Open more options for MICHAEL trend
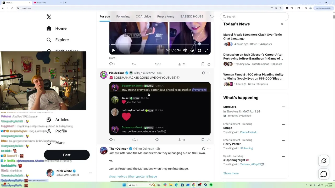This screenshot has height=188, width=335. [x=283, y=107]
